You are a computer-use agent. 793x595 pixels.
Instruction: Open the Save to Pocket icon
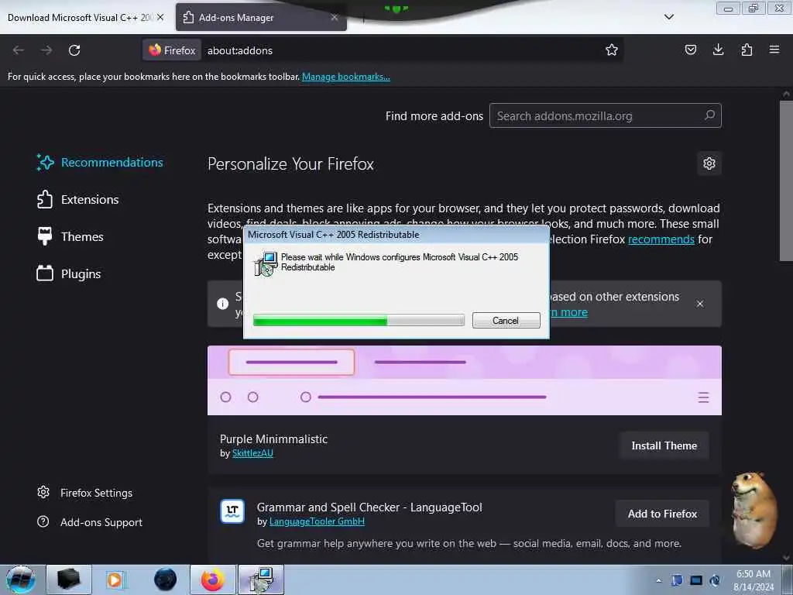pyautogui.click(x=690, y=50)
